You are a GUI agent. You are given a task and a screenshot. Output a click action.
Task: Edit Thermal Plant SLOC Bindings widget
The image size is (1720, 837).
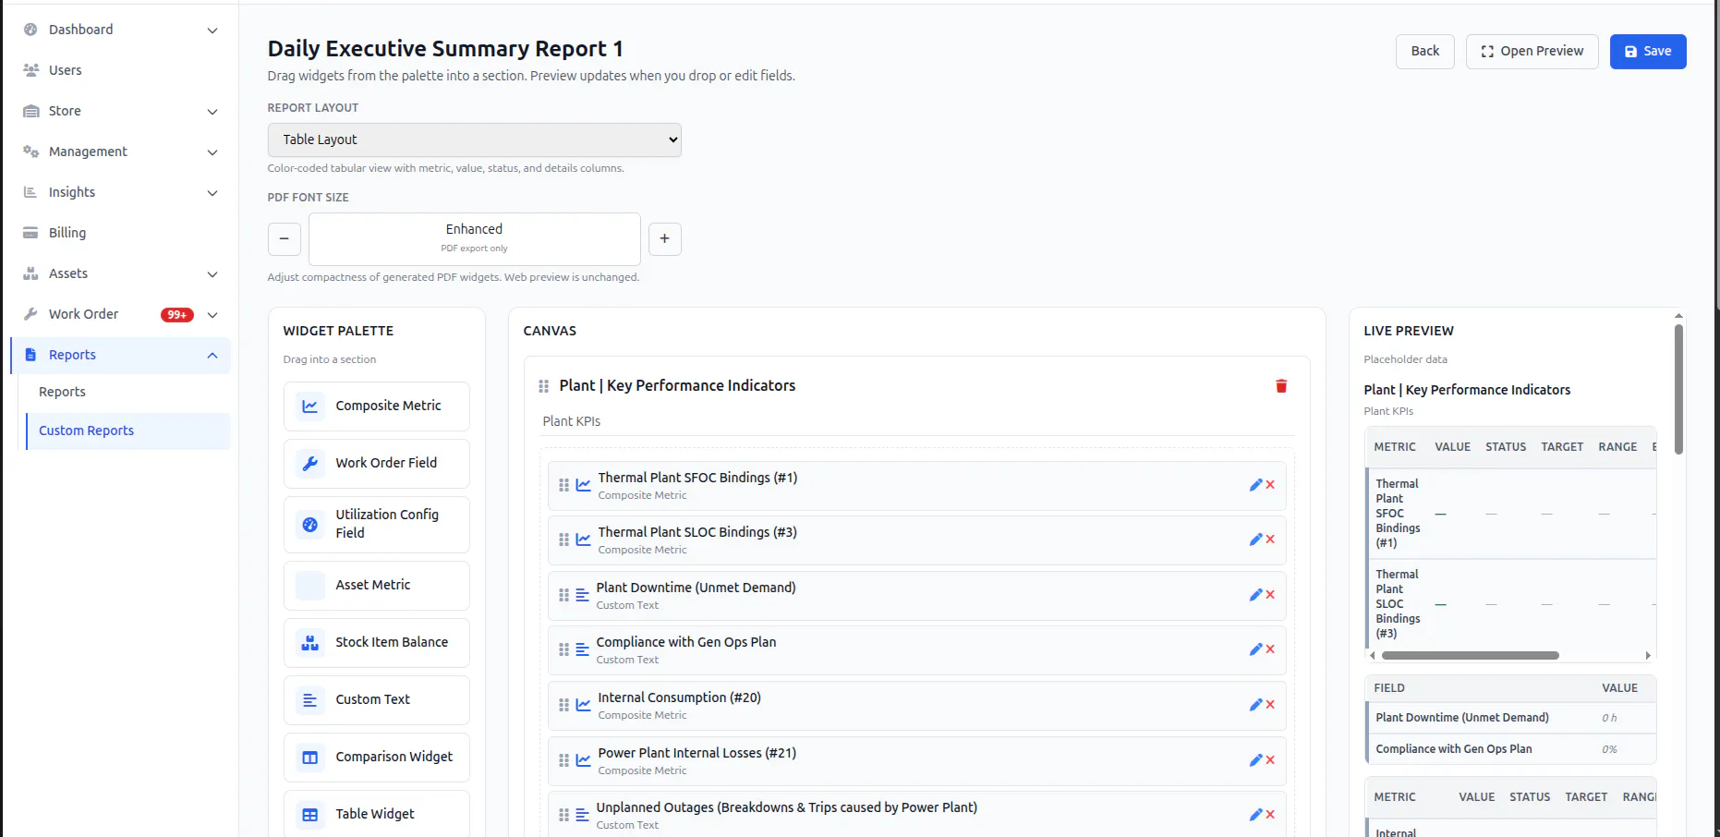1255,540
